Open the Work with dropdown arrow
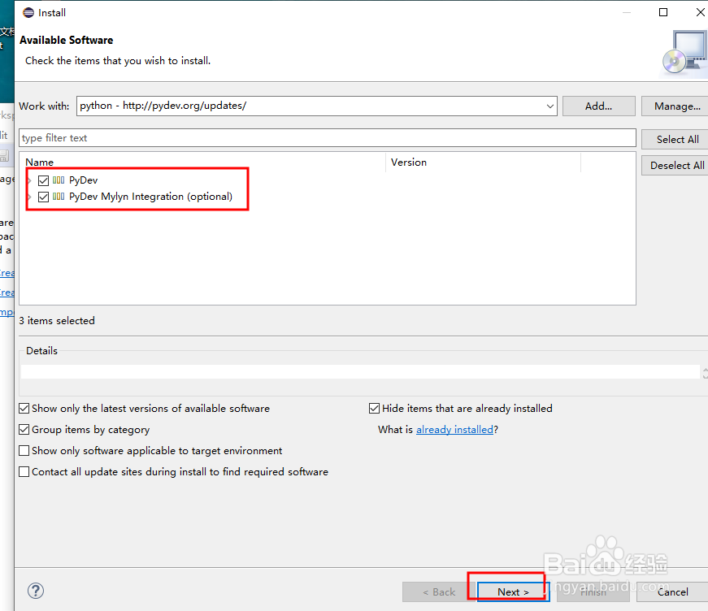This screenshot has width=708, height=611. 550,106
